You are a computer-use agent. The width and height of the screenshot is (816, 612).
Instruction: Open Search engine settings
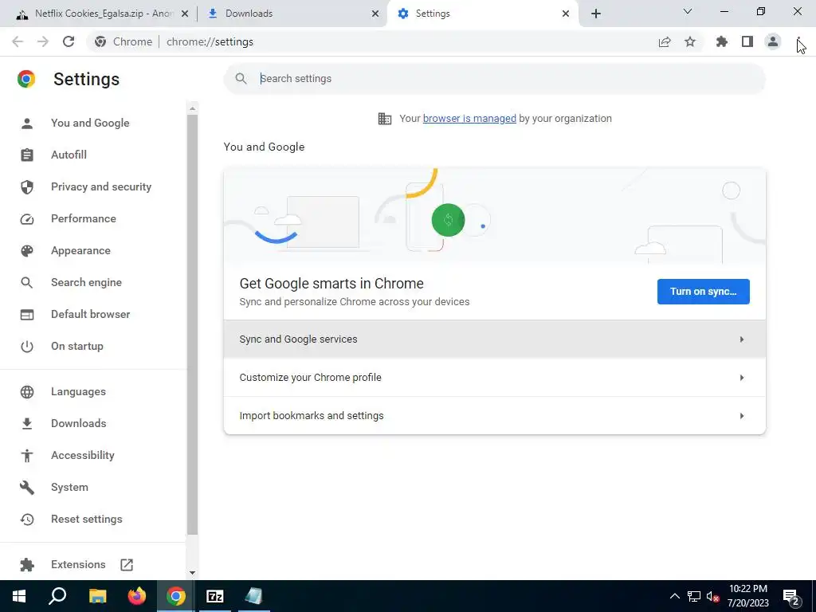pyautogui.click(x=86, y=283)
